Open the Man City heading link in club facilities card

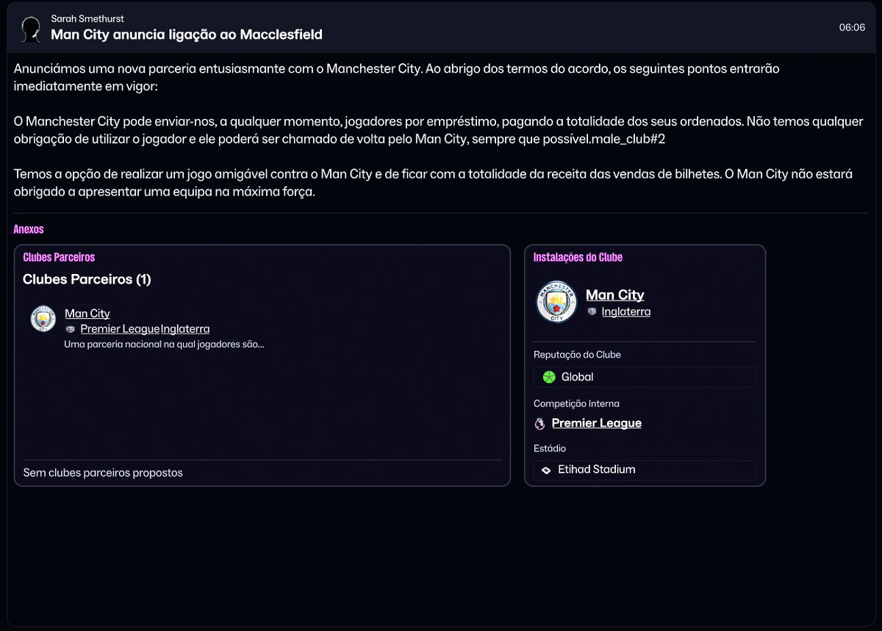[615, 295]
